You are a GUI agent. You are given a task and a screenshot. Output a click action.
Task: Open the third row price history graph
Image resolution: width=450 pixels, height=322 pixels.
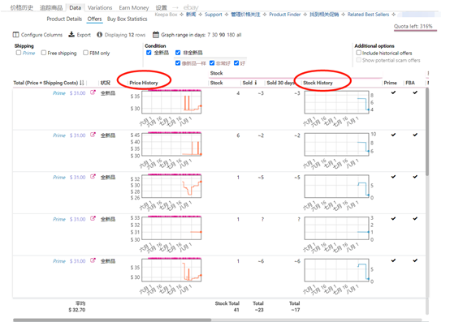[171, 187]
